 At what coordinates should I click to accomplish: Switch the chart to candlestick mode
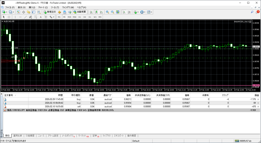[x=97, y=12]
